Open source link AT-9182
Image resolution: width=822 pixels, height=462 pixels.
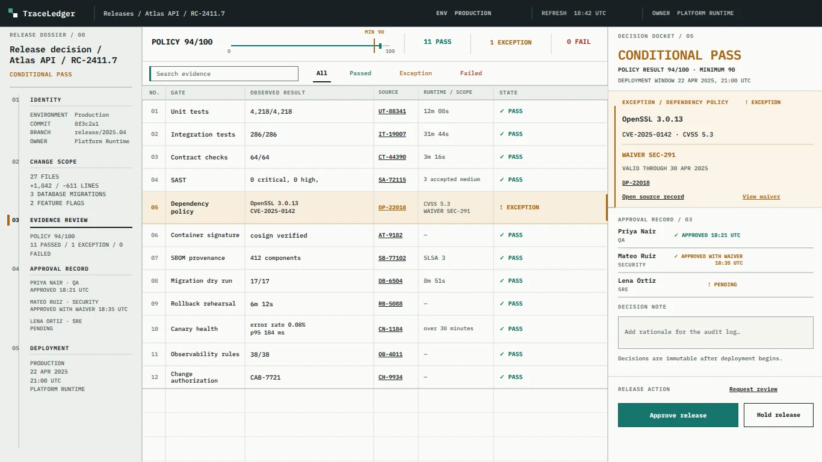point(391,235)
